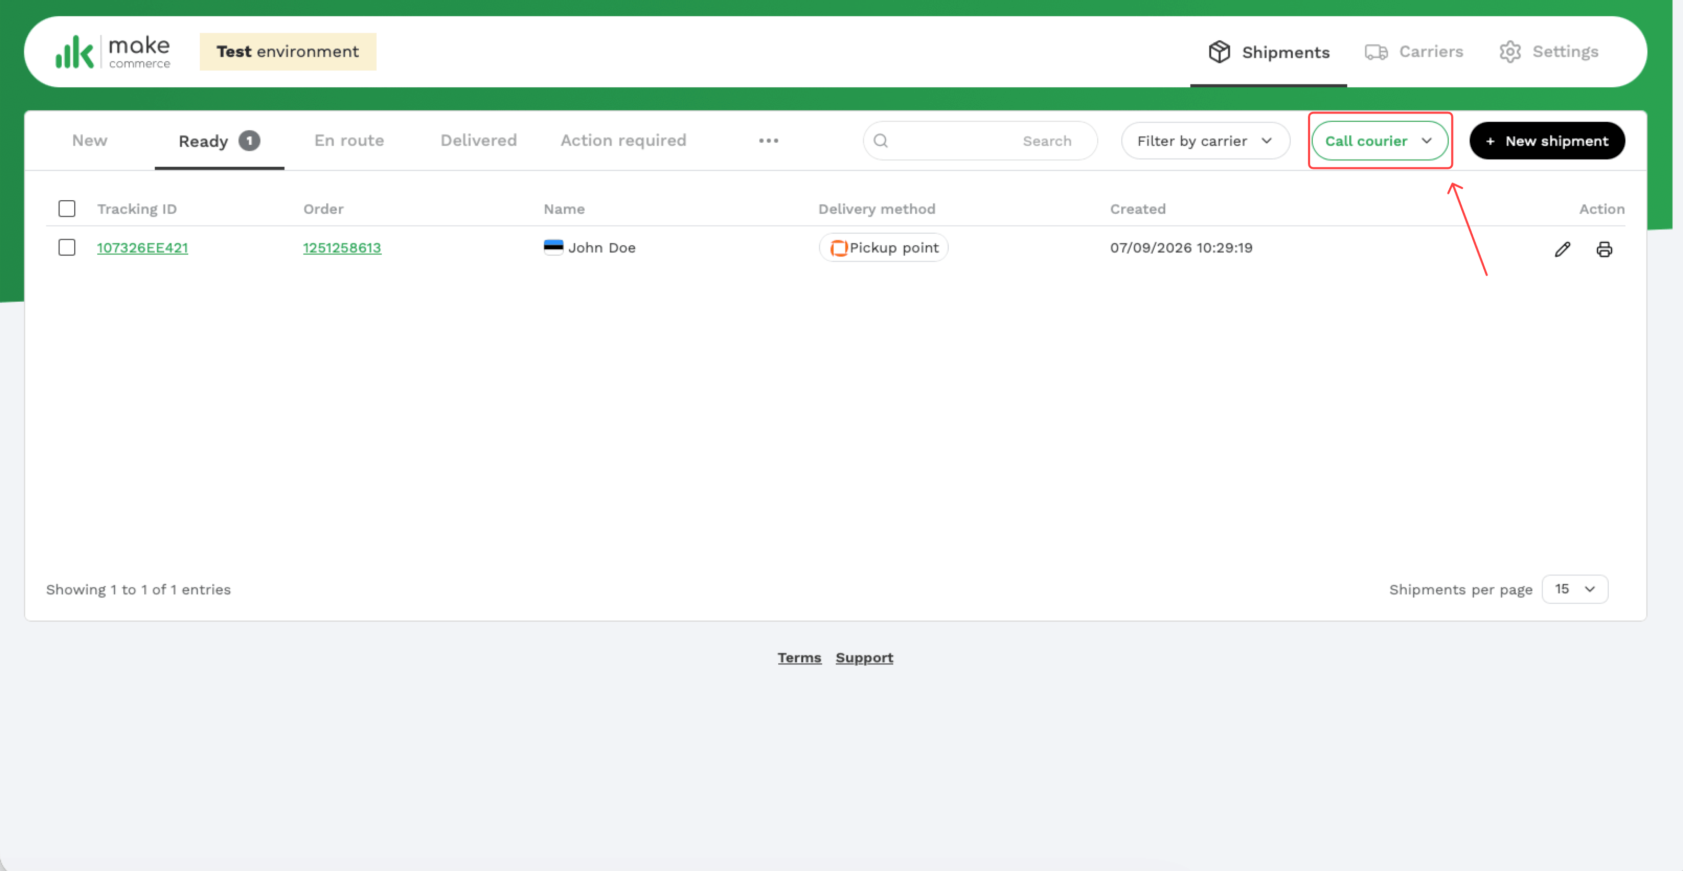Click the Order column header

tap(323, 209)
